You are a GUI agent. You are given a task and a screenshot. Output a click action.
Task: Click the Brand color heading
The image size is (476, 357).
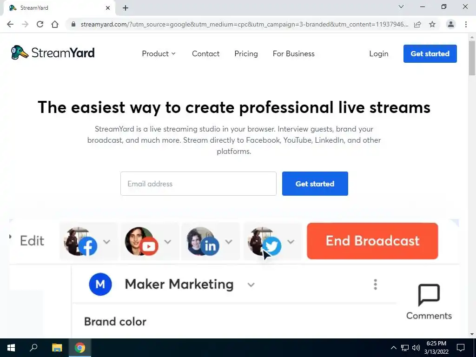tap(115, 322)
